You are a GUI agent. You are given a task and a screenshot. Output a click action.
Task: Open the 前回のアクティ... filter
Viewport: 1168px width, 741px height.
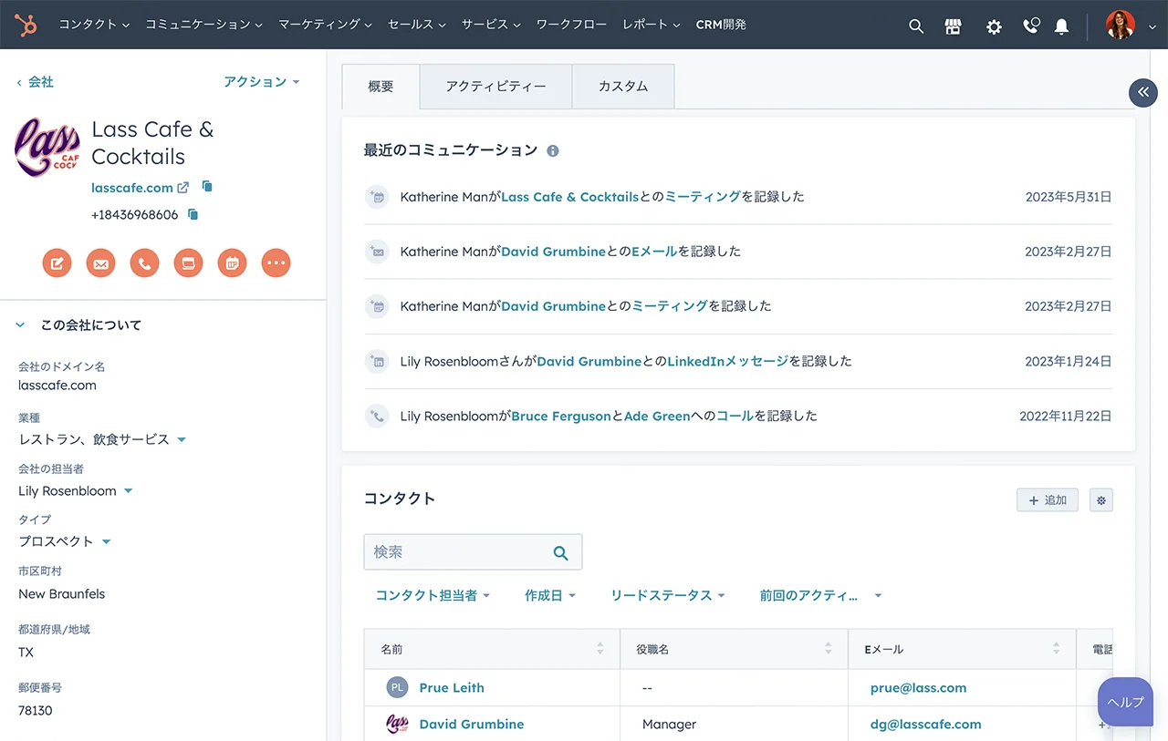[x=820, y=595]
